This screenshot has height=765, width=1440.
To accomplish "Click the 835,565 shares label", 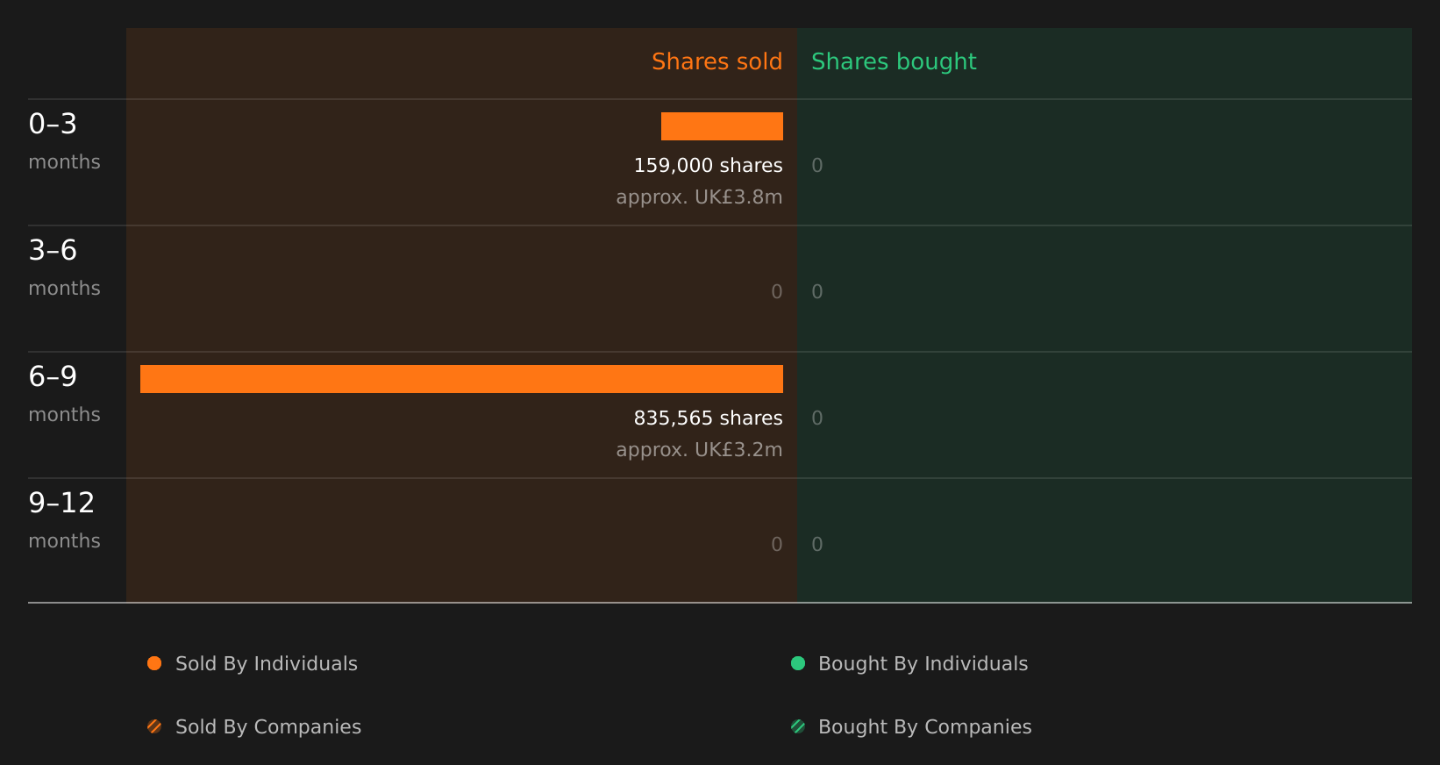I will point(708,418).
